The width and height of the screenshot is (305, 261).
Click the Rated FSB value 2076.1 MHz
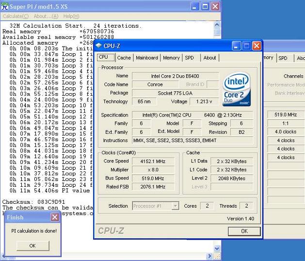point(153,187)
